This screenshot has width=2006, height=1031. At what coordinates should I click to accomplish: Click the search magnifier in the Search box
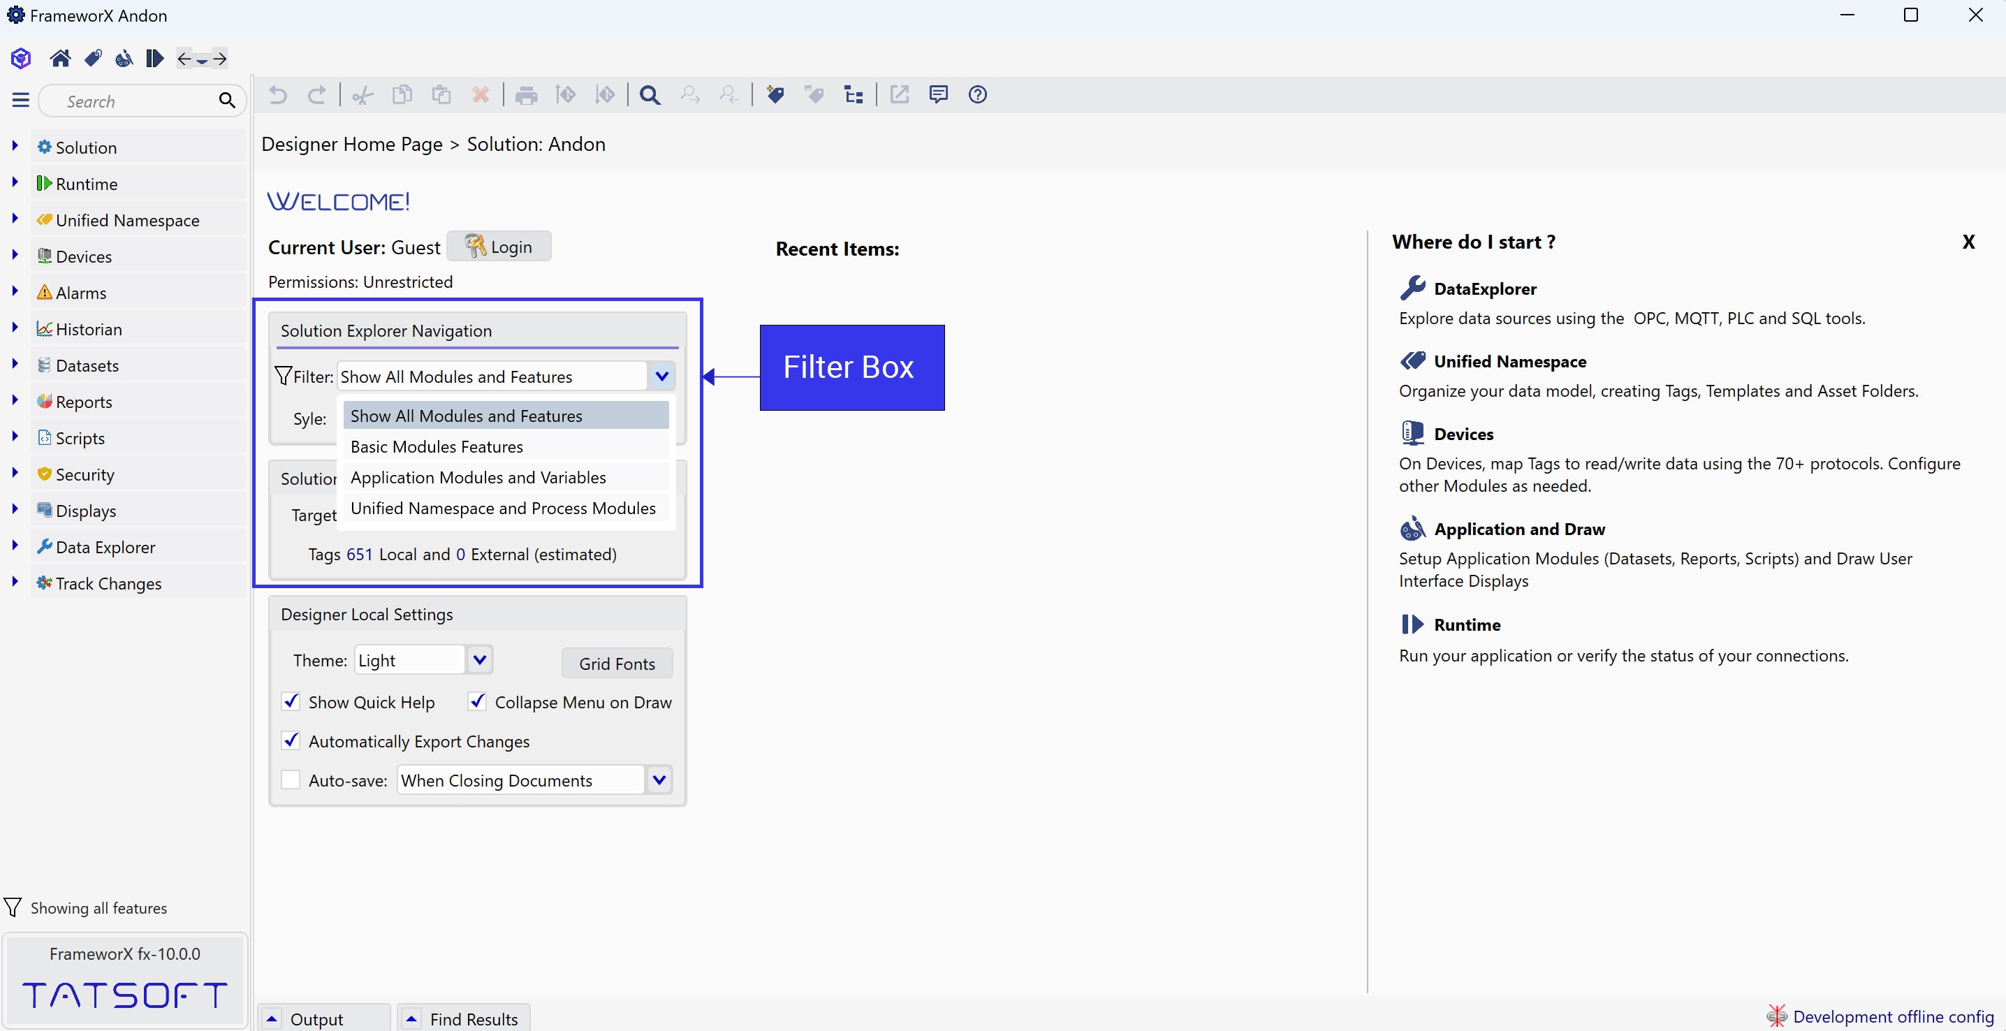coord(226,101)
